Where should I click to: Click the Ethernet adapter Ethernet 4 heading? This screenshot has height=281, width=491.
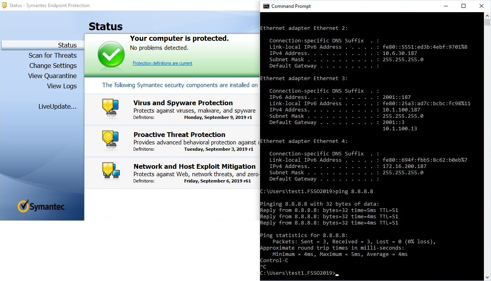(x=304, y=141)
